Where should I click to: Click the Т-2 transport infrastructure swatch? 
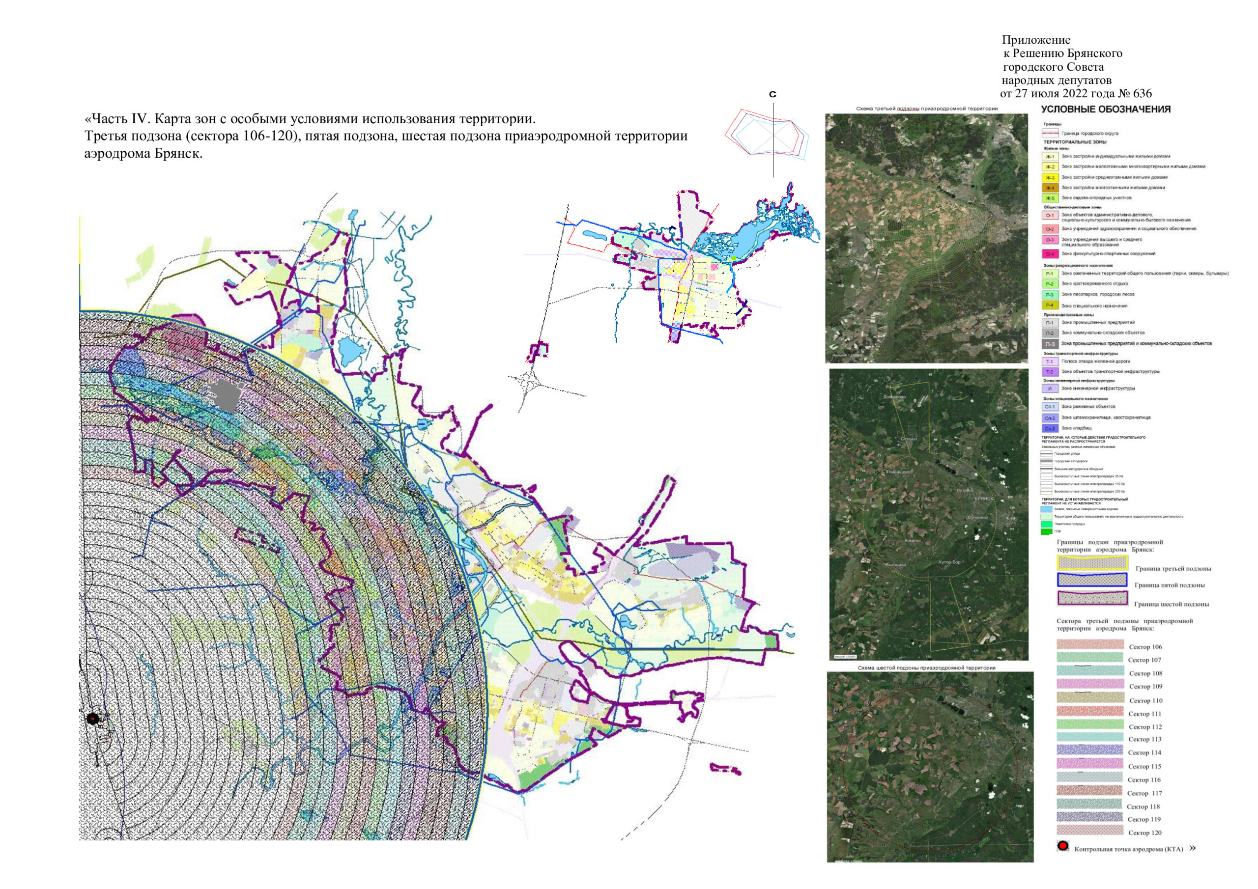[1049, 372]
